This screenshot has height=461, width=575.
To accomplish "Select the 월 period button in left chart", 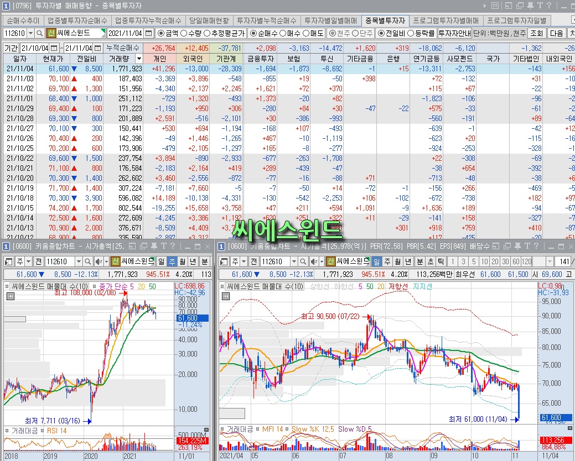I will pos(182,261).
